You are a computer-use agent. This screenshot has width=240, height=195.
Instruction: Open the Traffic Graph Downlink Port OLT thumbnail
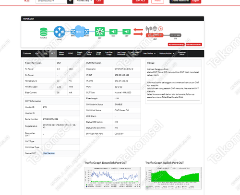[x=113, y=178]
